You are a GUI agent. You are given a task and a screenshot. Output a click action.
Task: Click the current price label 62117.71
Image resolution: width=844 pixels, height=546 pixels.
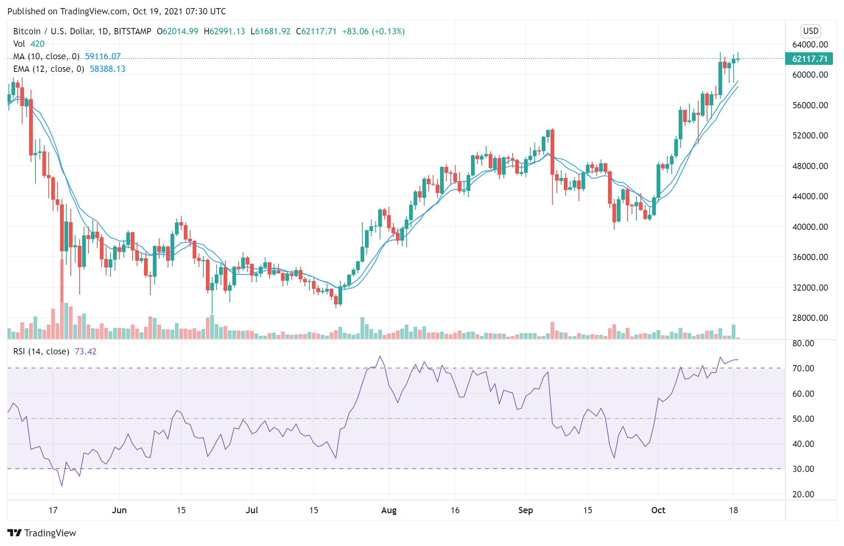click(809, 59)
